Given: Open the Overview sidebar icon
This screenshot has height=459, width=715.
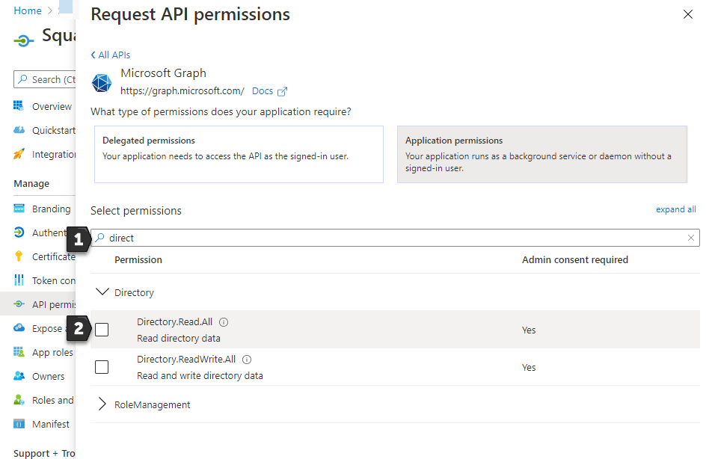Looking at the screenshot, I should (18, 105).
